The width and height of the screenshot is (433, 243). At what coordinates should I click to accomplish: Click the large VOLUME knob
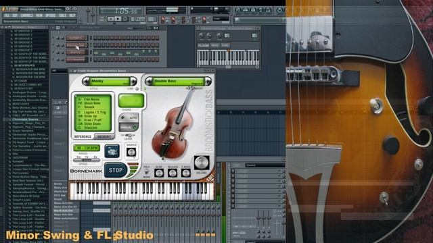tap(202, 163)
